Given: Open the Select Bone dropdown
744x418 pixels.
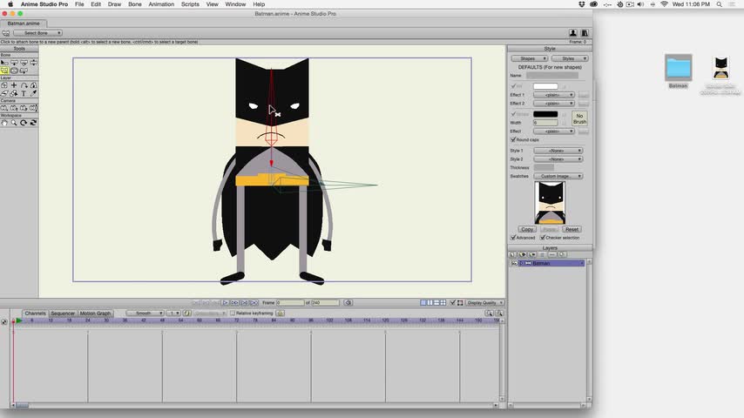Looking at the screenshot, I should [x=38, y=33].
